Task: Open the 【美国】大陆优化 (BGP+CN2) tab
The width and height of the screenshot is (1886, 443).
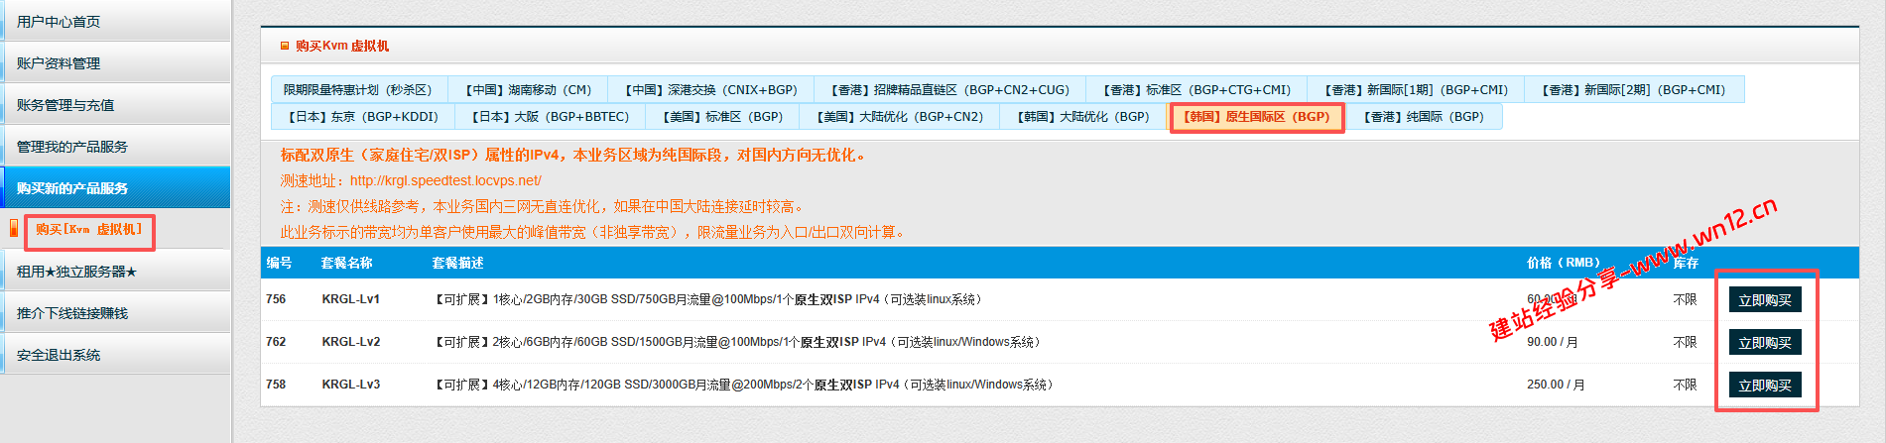Action: click(x=901, y=117)
